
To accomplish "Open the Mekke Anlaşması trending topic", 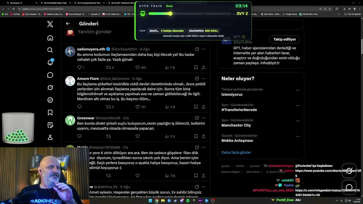I will 237,141.
